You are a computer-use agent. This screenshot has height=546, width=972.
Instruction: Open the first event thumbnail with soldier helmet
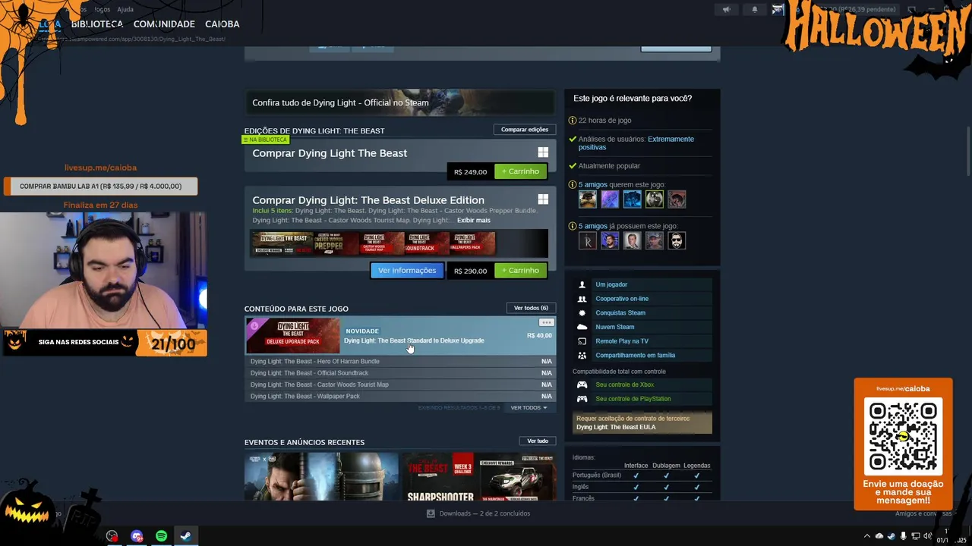click(x=321, y=477)
